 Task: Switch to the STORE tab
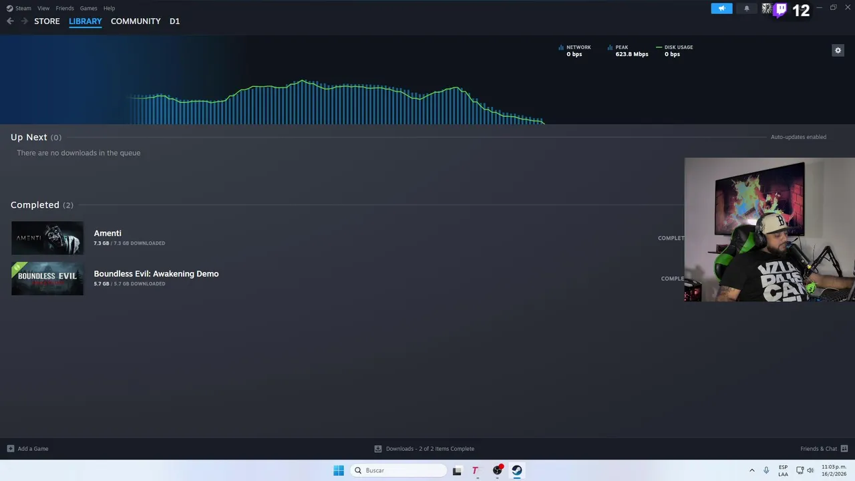click(47, 21)
